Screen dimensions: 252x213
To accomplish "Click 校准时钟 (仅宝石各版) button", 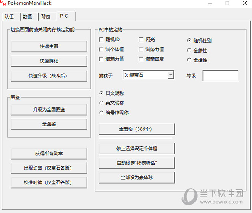I will [49, 183].
